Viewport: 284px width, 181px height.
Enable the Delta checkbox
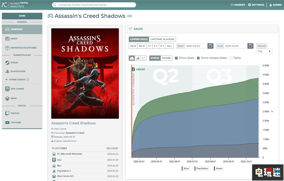[231, 58]
